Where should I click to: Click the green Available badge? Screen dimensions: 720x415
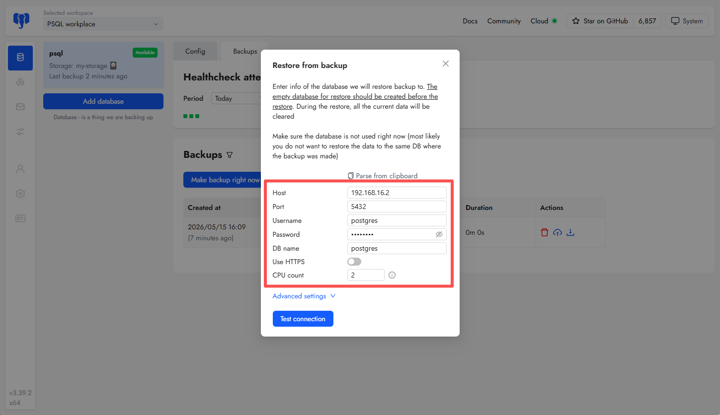(145, 52)
